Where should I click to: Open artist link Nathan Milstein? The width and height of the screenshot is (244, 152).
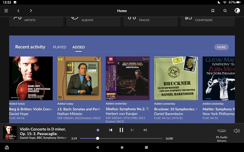tap(70, 114)
